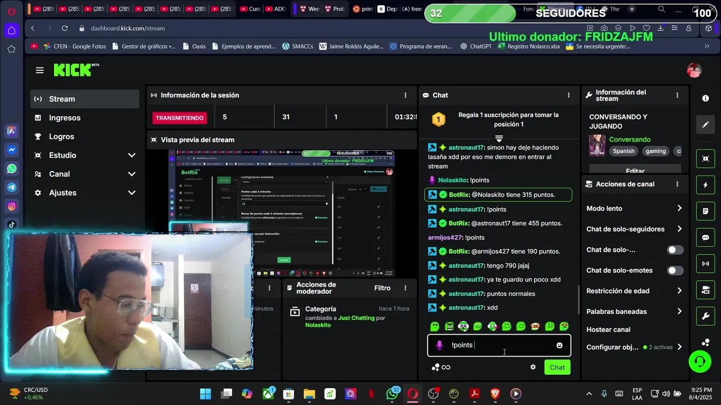Open Acciones de moderador options menu
The image size is (721, 405).
tap(405, 288)
